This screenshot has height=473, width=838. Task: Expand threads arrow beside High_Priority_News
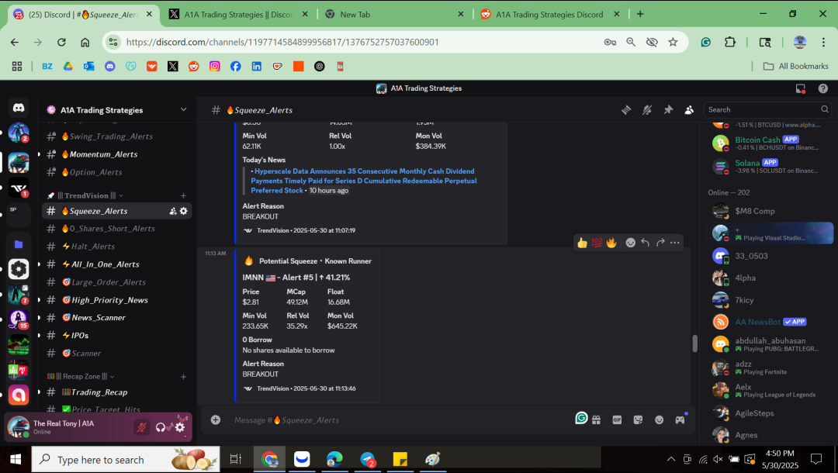click(x=39, y=300)
